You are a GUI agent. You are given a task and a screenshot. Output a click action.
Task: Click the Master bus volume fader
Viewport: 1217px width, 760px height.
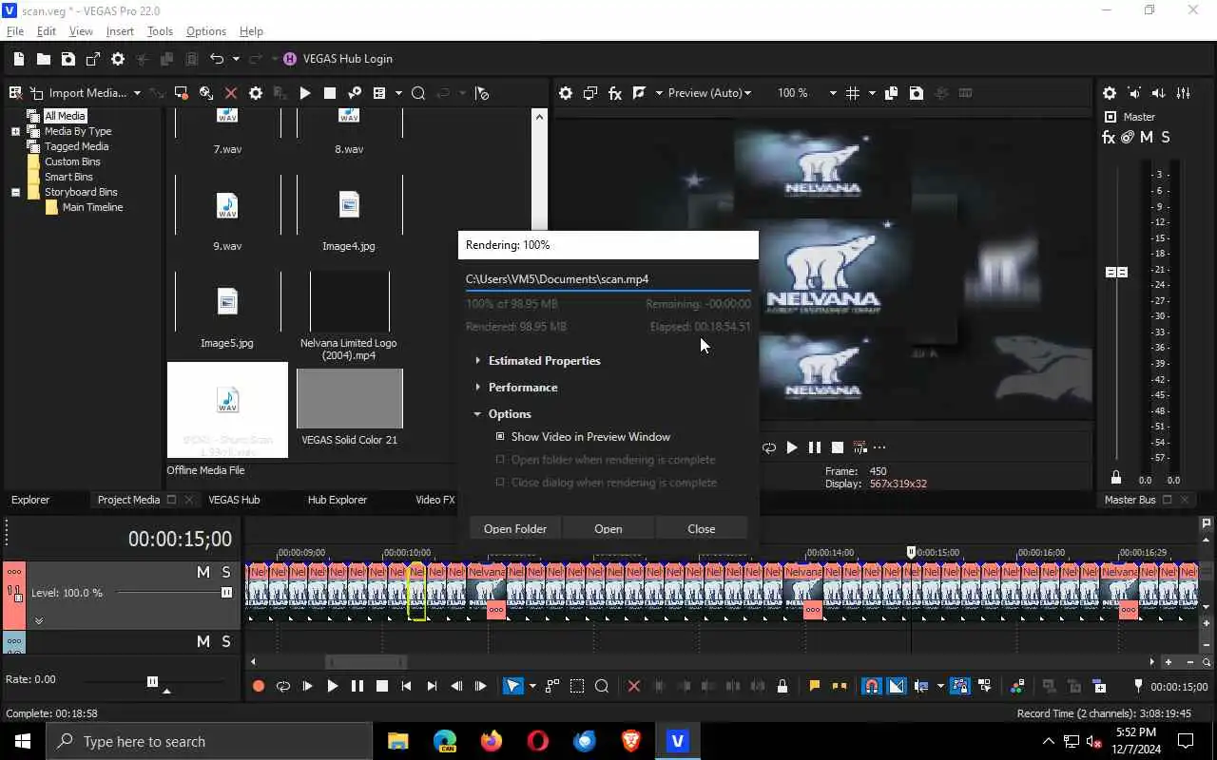coord(1116,272)
